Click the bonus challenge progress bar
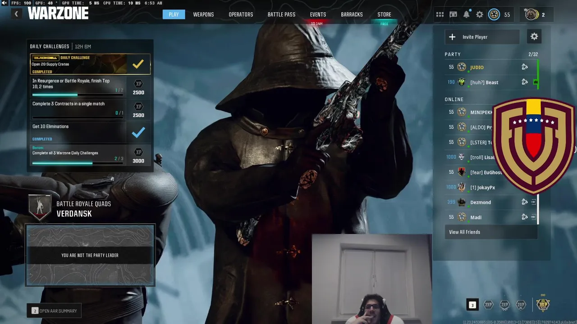Screen dimensions: 577x324 click(x=78, y=163)
